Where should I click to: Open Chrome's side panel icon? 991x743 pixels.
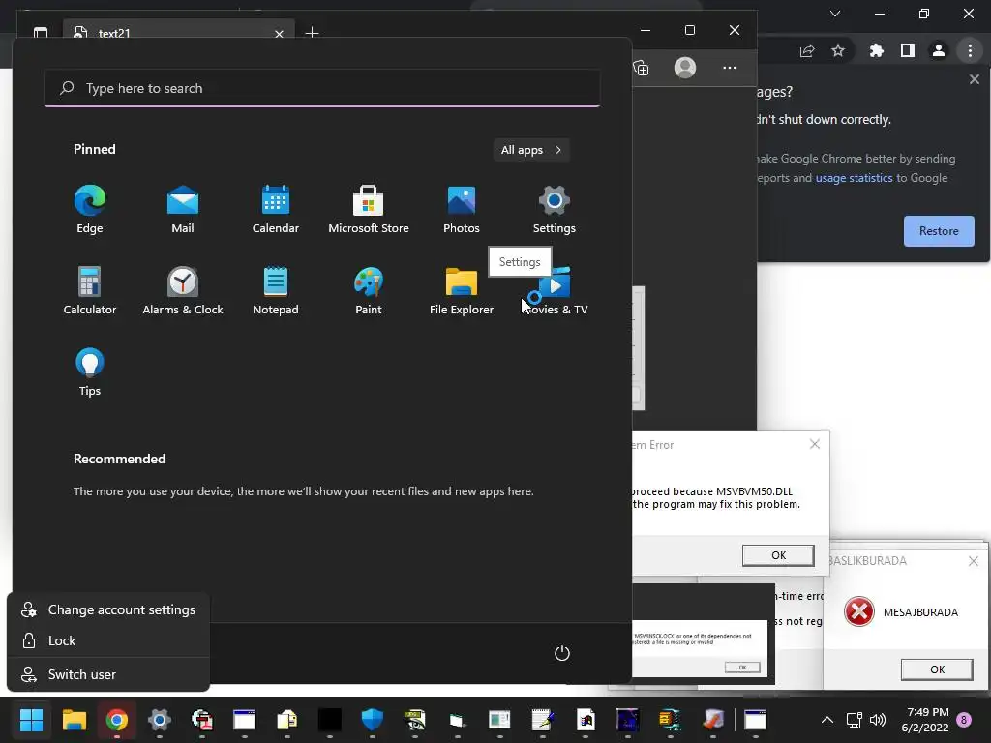pyautogui.click(x=908, y=50)
